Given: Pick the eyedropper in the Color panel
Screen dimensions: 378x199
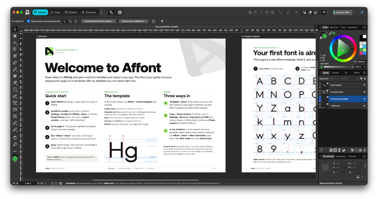Looking at the screenshot, I should 330,33.
